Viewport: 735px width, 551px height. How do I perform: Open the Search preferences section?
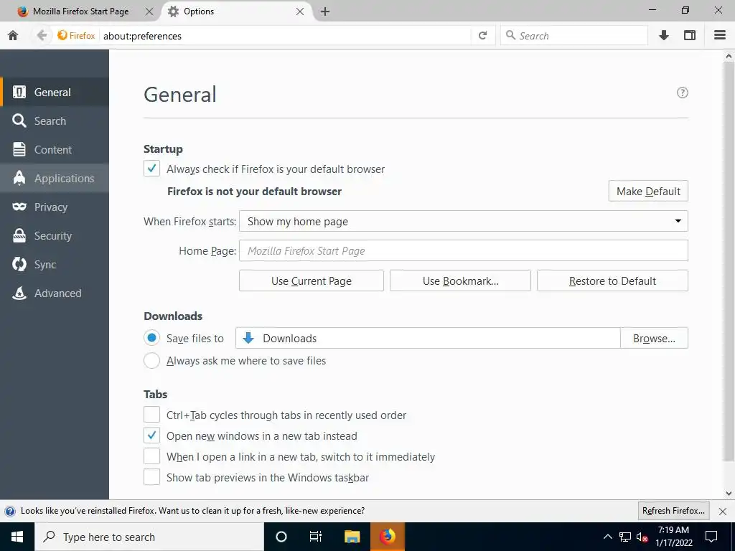[55, 121]
